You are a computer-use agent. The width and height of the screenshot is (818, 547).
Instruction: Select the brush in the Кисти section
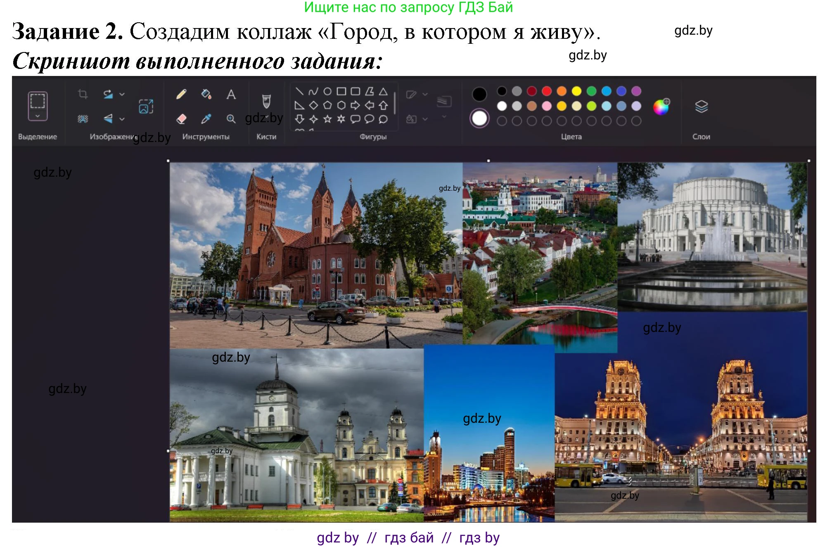click(266, 101)
